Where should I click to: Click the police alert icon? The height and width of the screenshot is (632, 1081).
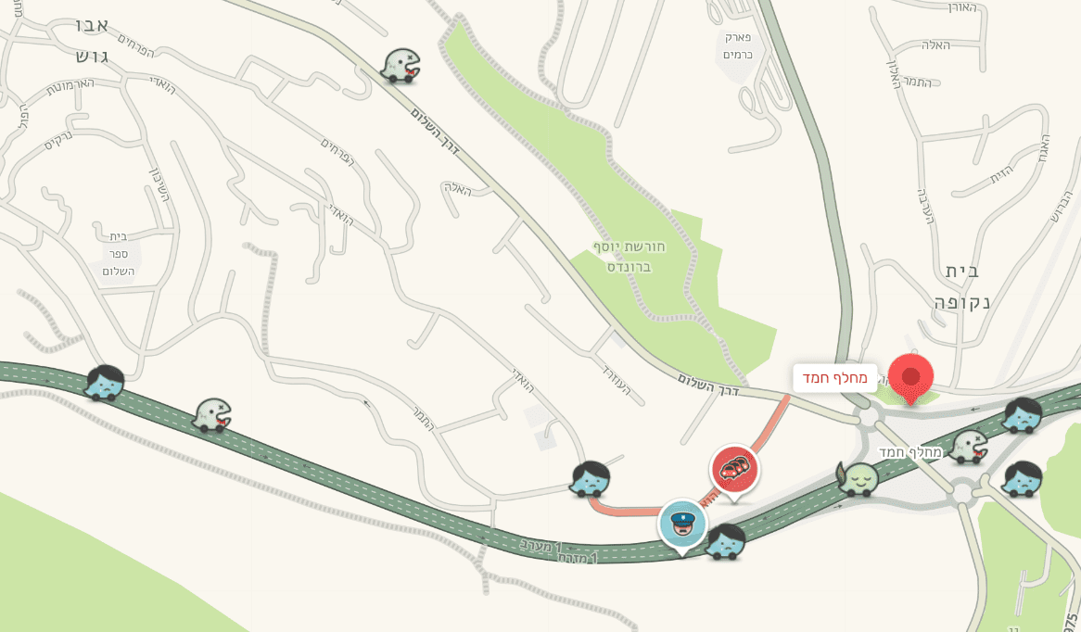pos(682,525)
